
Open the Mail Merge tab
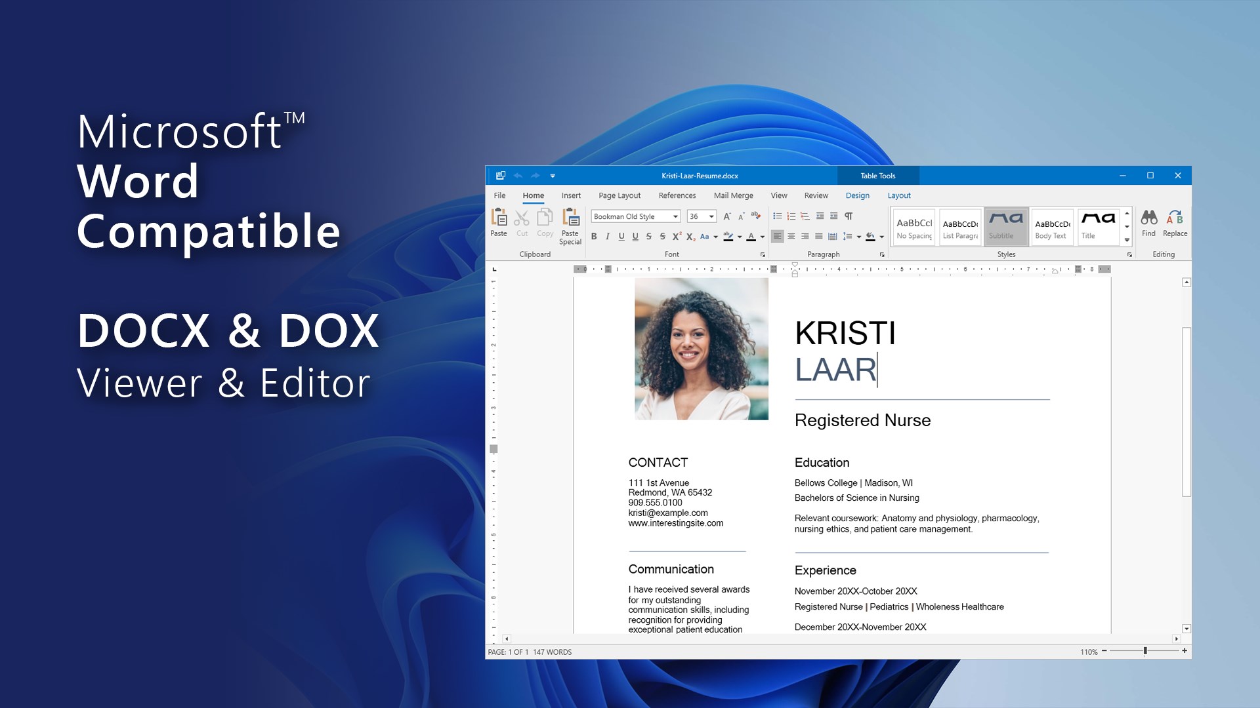point(733,195)
